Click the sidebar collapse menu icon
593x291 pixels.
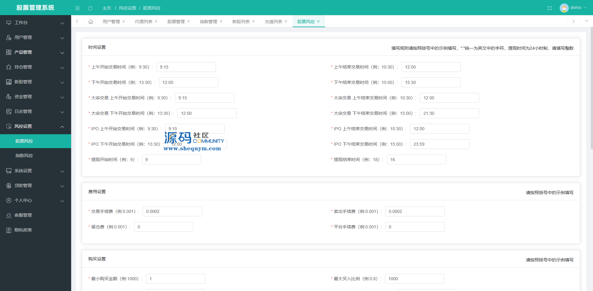(77, 8)
